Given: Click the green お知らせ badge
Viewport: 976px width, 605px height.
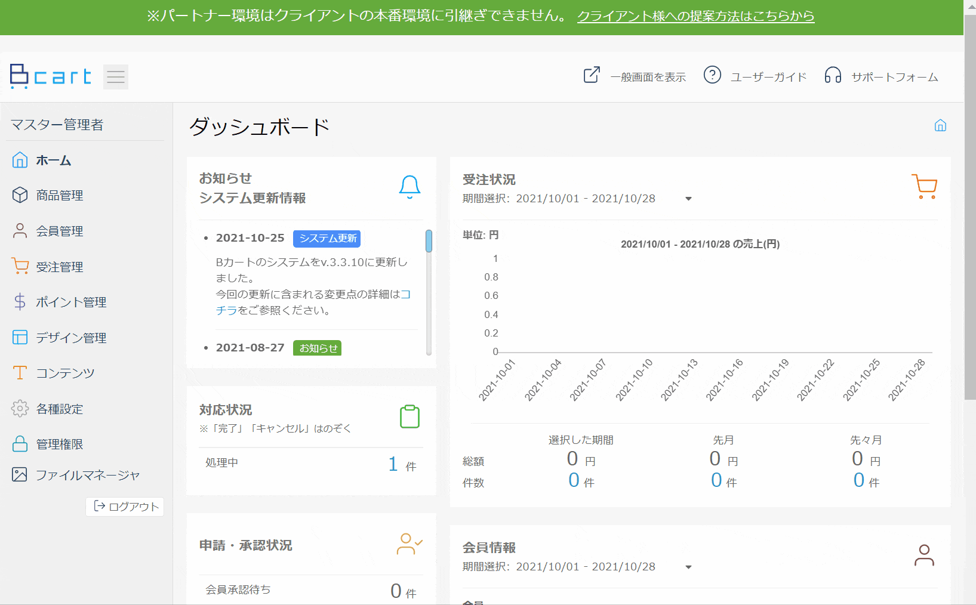Looking at the screenshot, I should coord(318,348).
